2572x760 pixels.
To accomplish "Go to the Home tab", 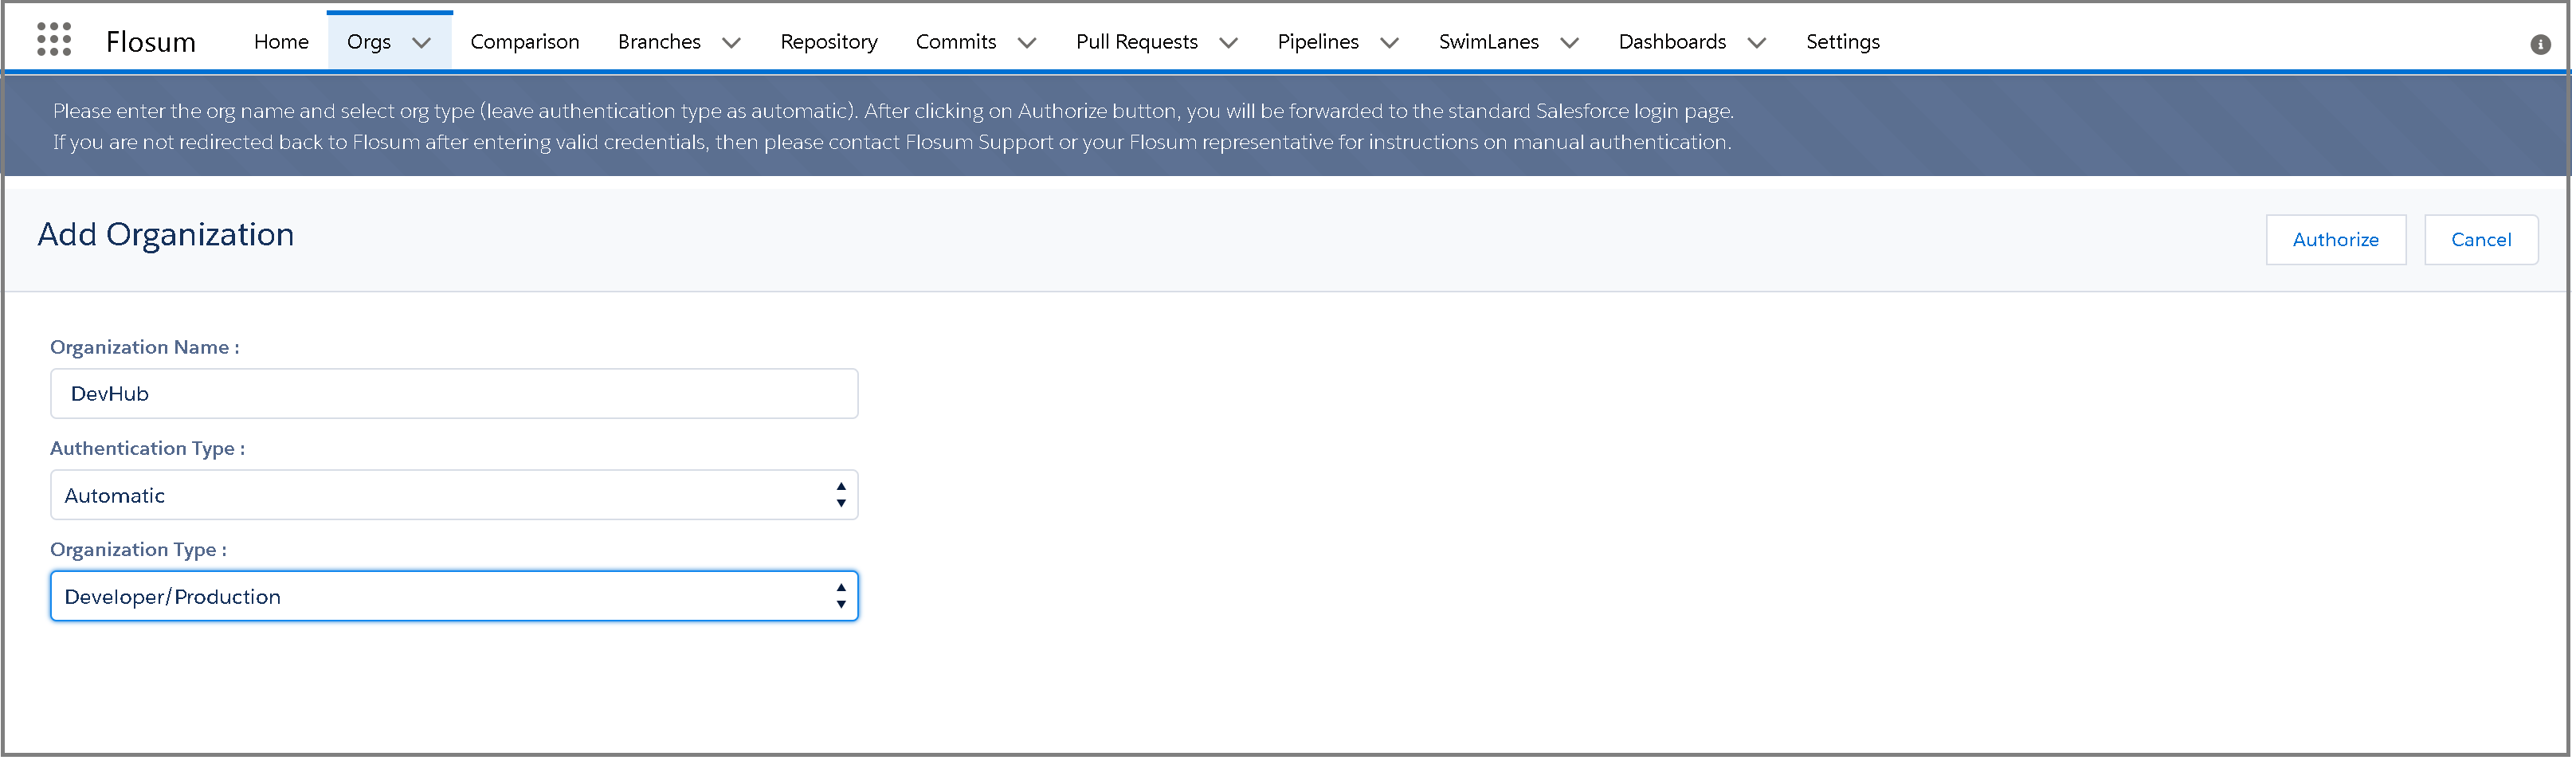I will point(280,42).
